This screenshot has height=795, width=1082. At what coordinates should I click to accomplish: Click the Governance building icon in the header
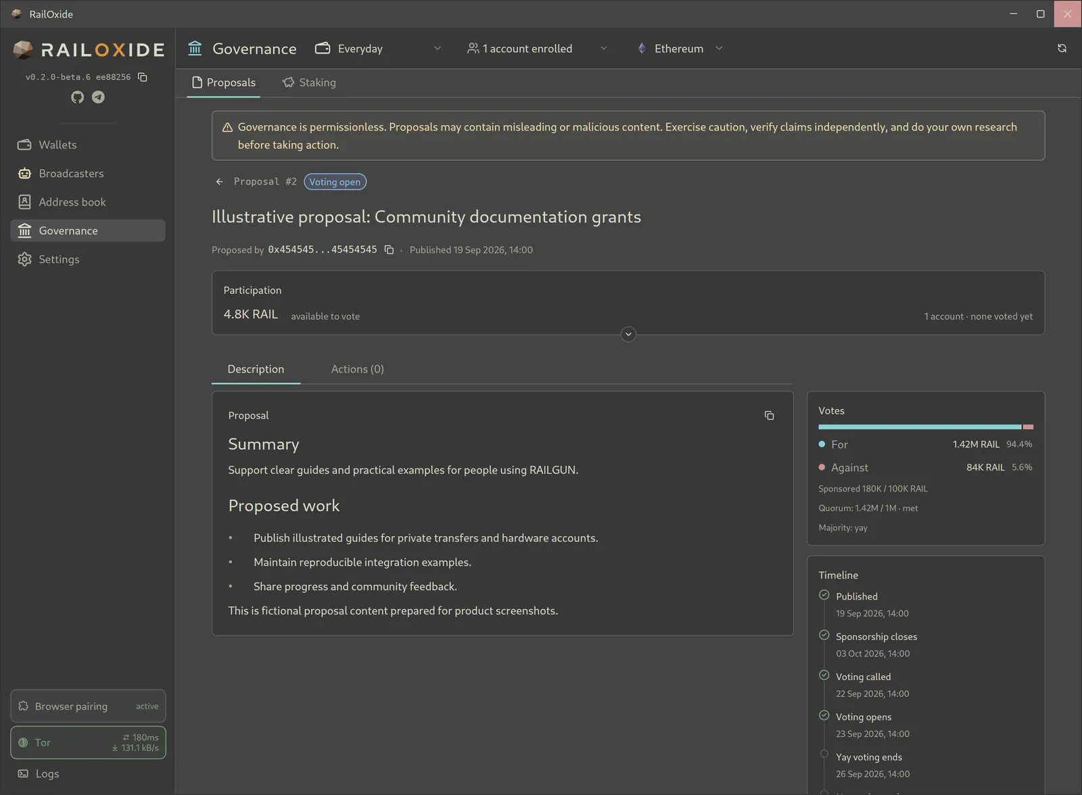point(195,48)
